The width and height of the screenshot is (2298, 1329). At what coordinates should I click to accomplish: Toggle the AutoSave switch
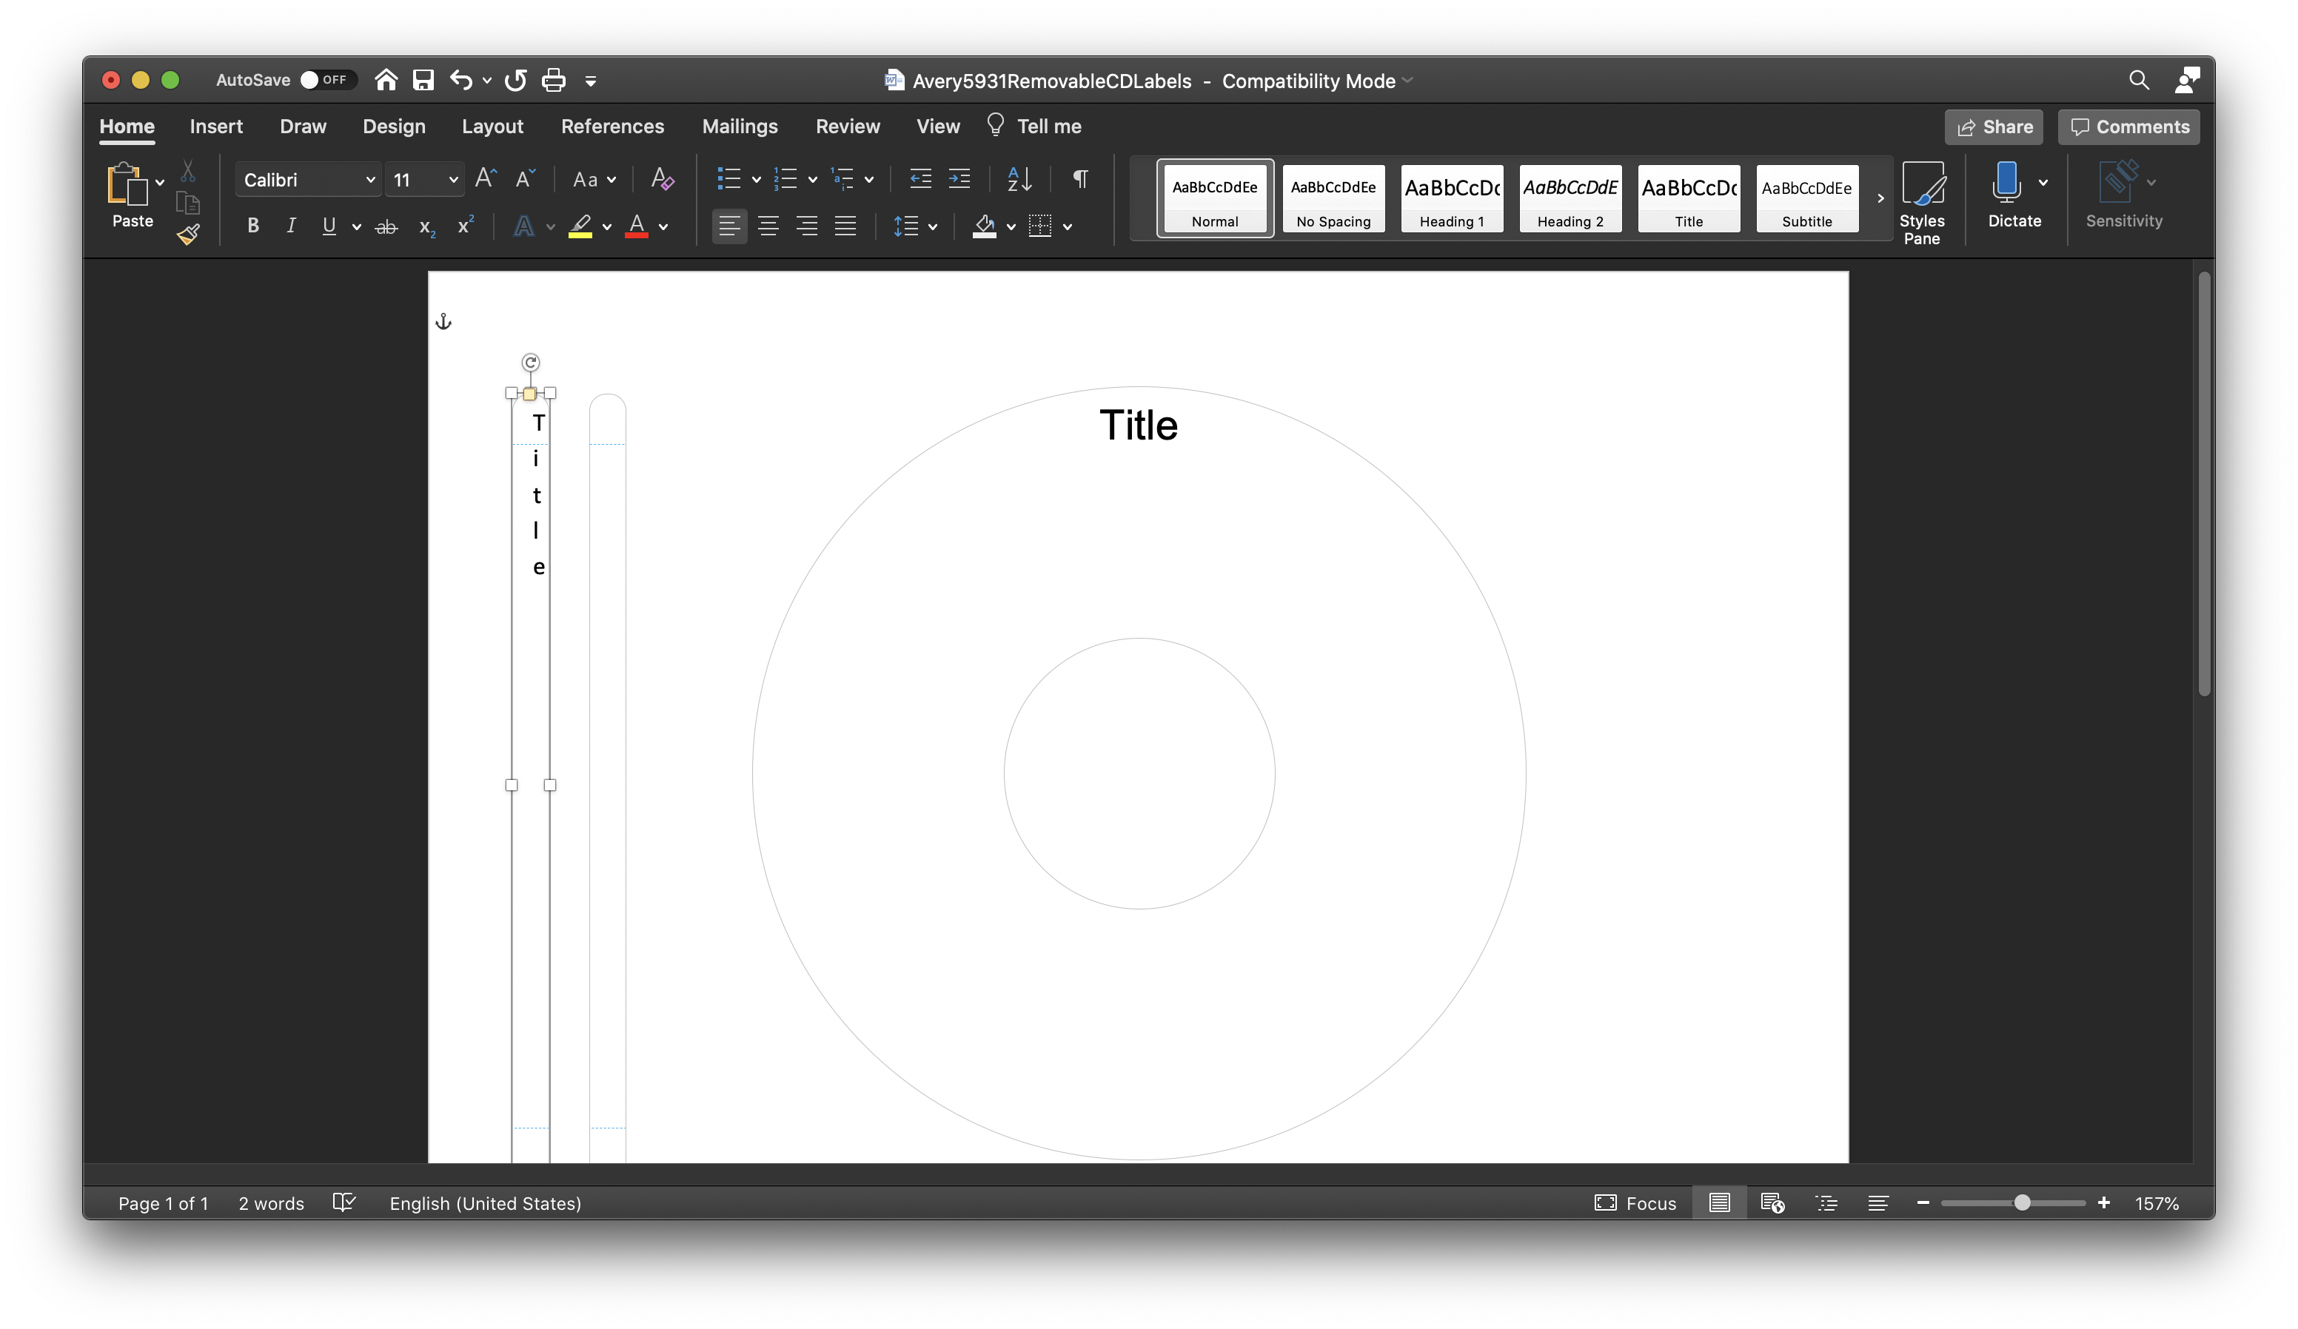pos(326,80)
